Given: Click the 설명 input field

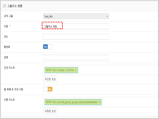Looking at the screenshot, I should point(76,57).
